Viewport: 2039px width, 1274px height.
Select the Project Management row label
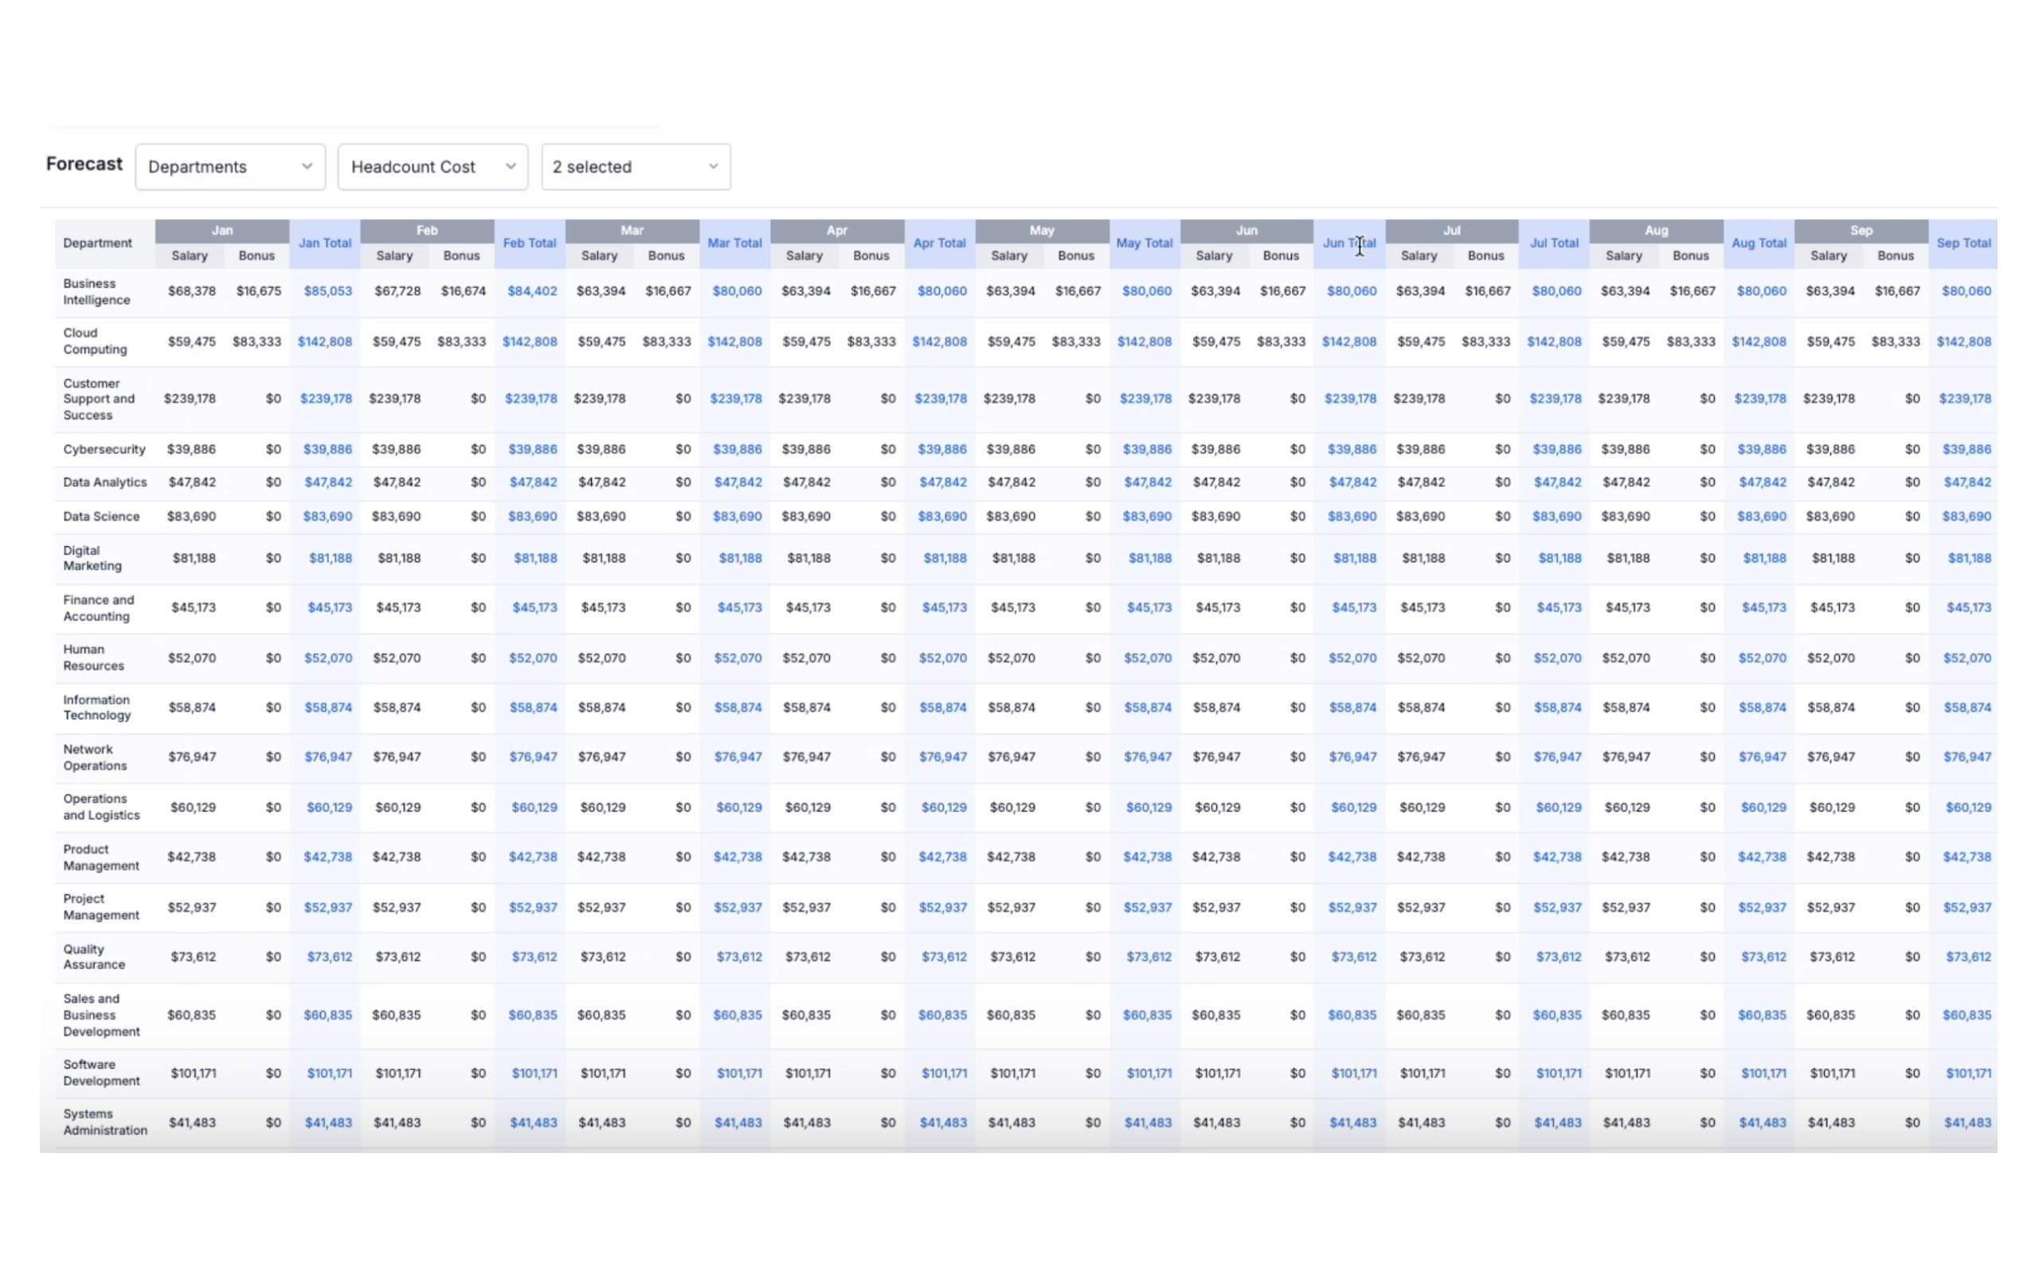pyautogui.click(x=101, y=907)
